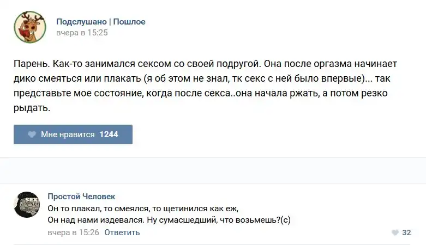Click the last post line рыдать
This screenshot has height=245, width=426.
pos(32,109)
